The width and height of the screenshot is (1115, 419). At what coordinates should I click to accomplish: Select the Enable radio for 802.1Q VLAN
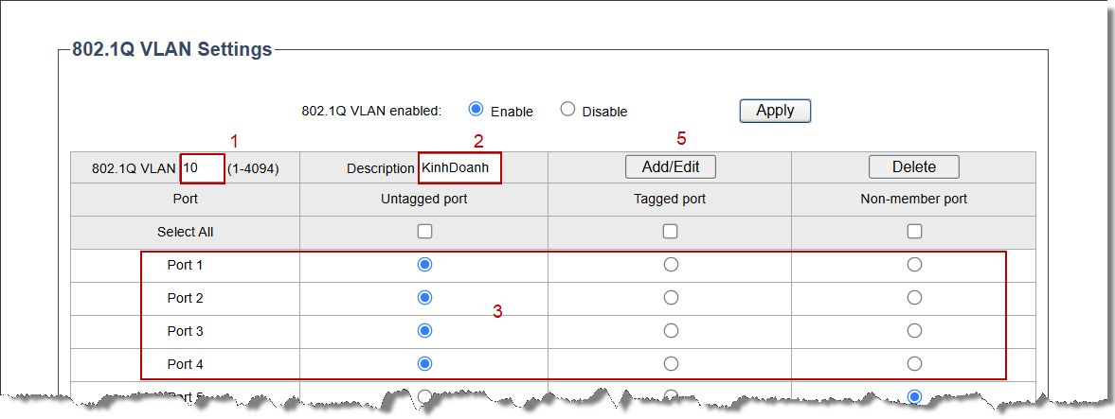tap(477, 110)
